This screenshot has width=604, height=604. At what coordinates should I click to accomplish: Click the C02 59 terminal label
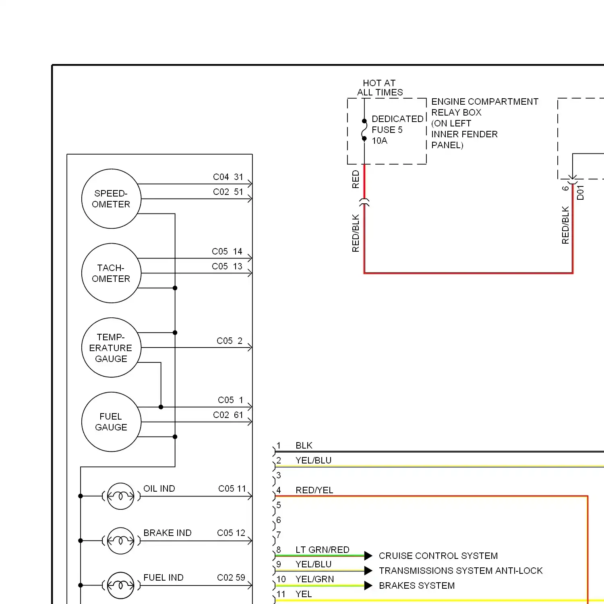click(231, 577)
